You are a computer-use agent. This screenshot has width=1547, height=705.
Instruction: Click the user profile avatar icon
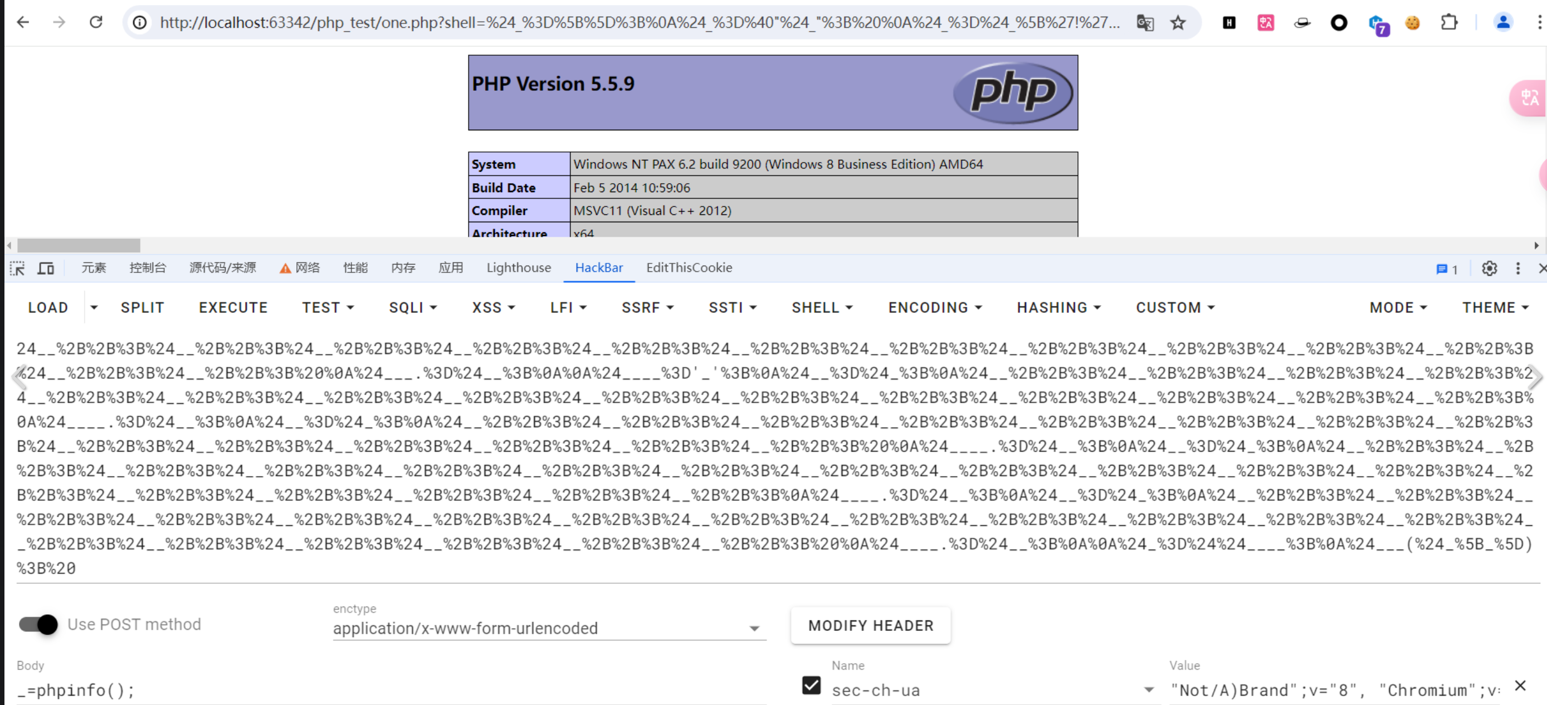(x=1502, y=23)
